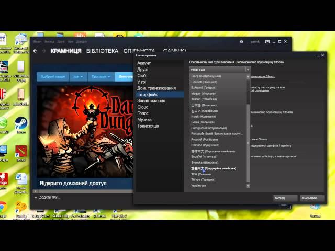The width and height of the screenshot is (335, 251).
Task: Choose 日本語 (Japanese) in the language list
Action: [x=218, y=105]
